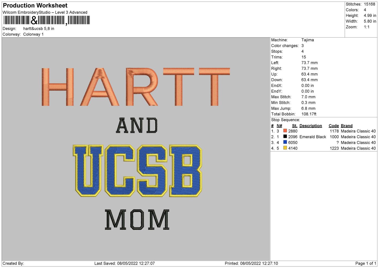Click the UCSB lettering in the preview
The image size is (379, 268).
[x=137, y=171]
